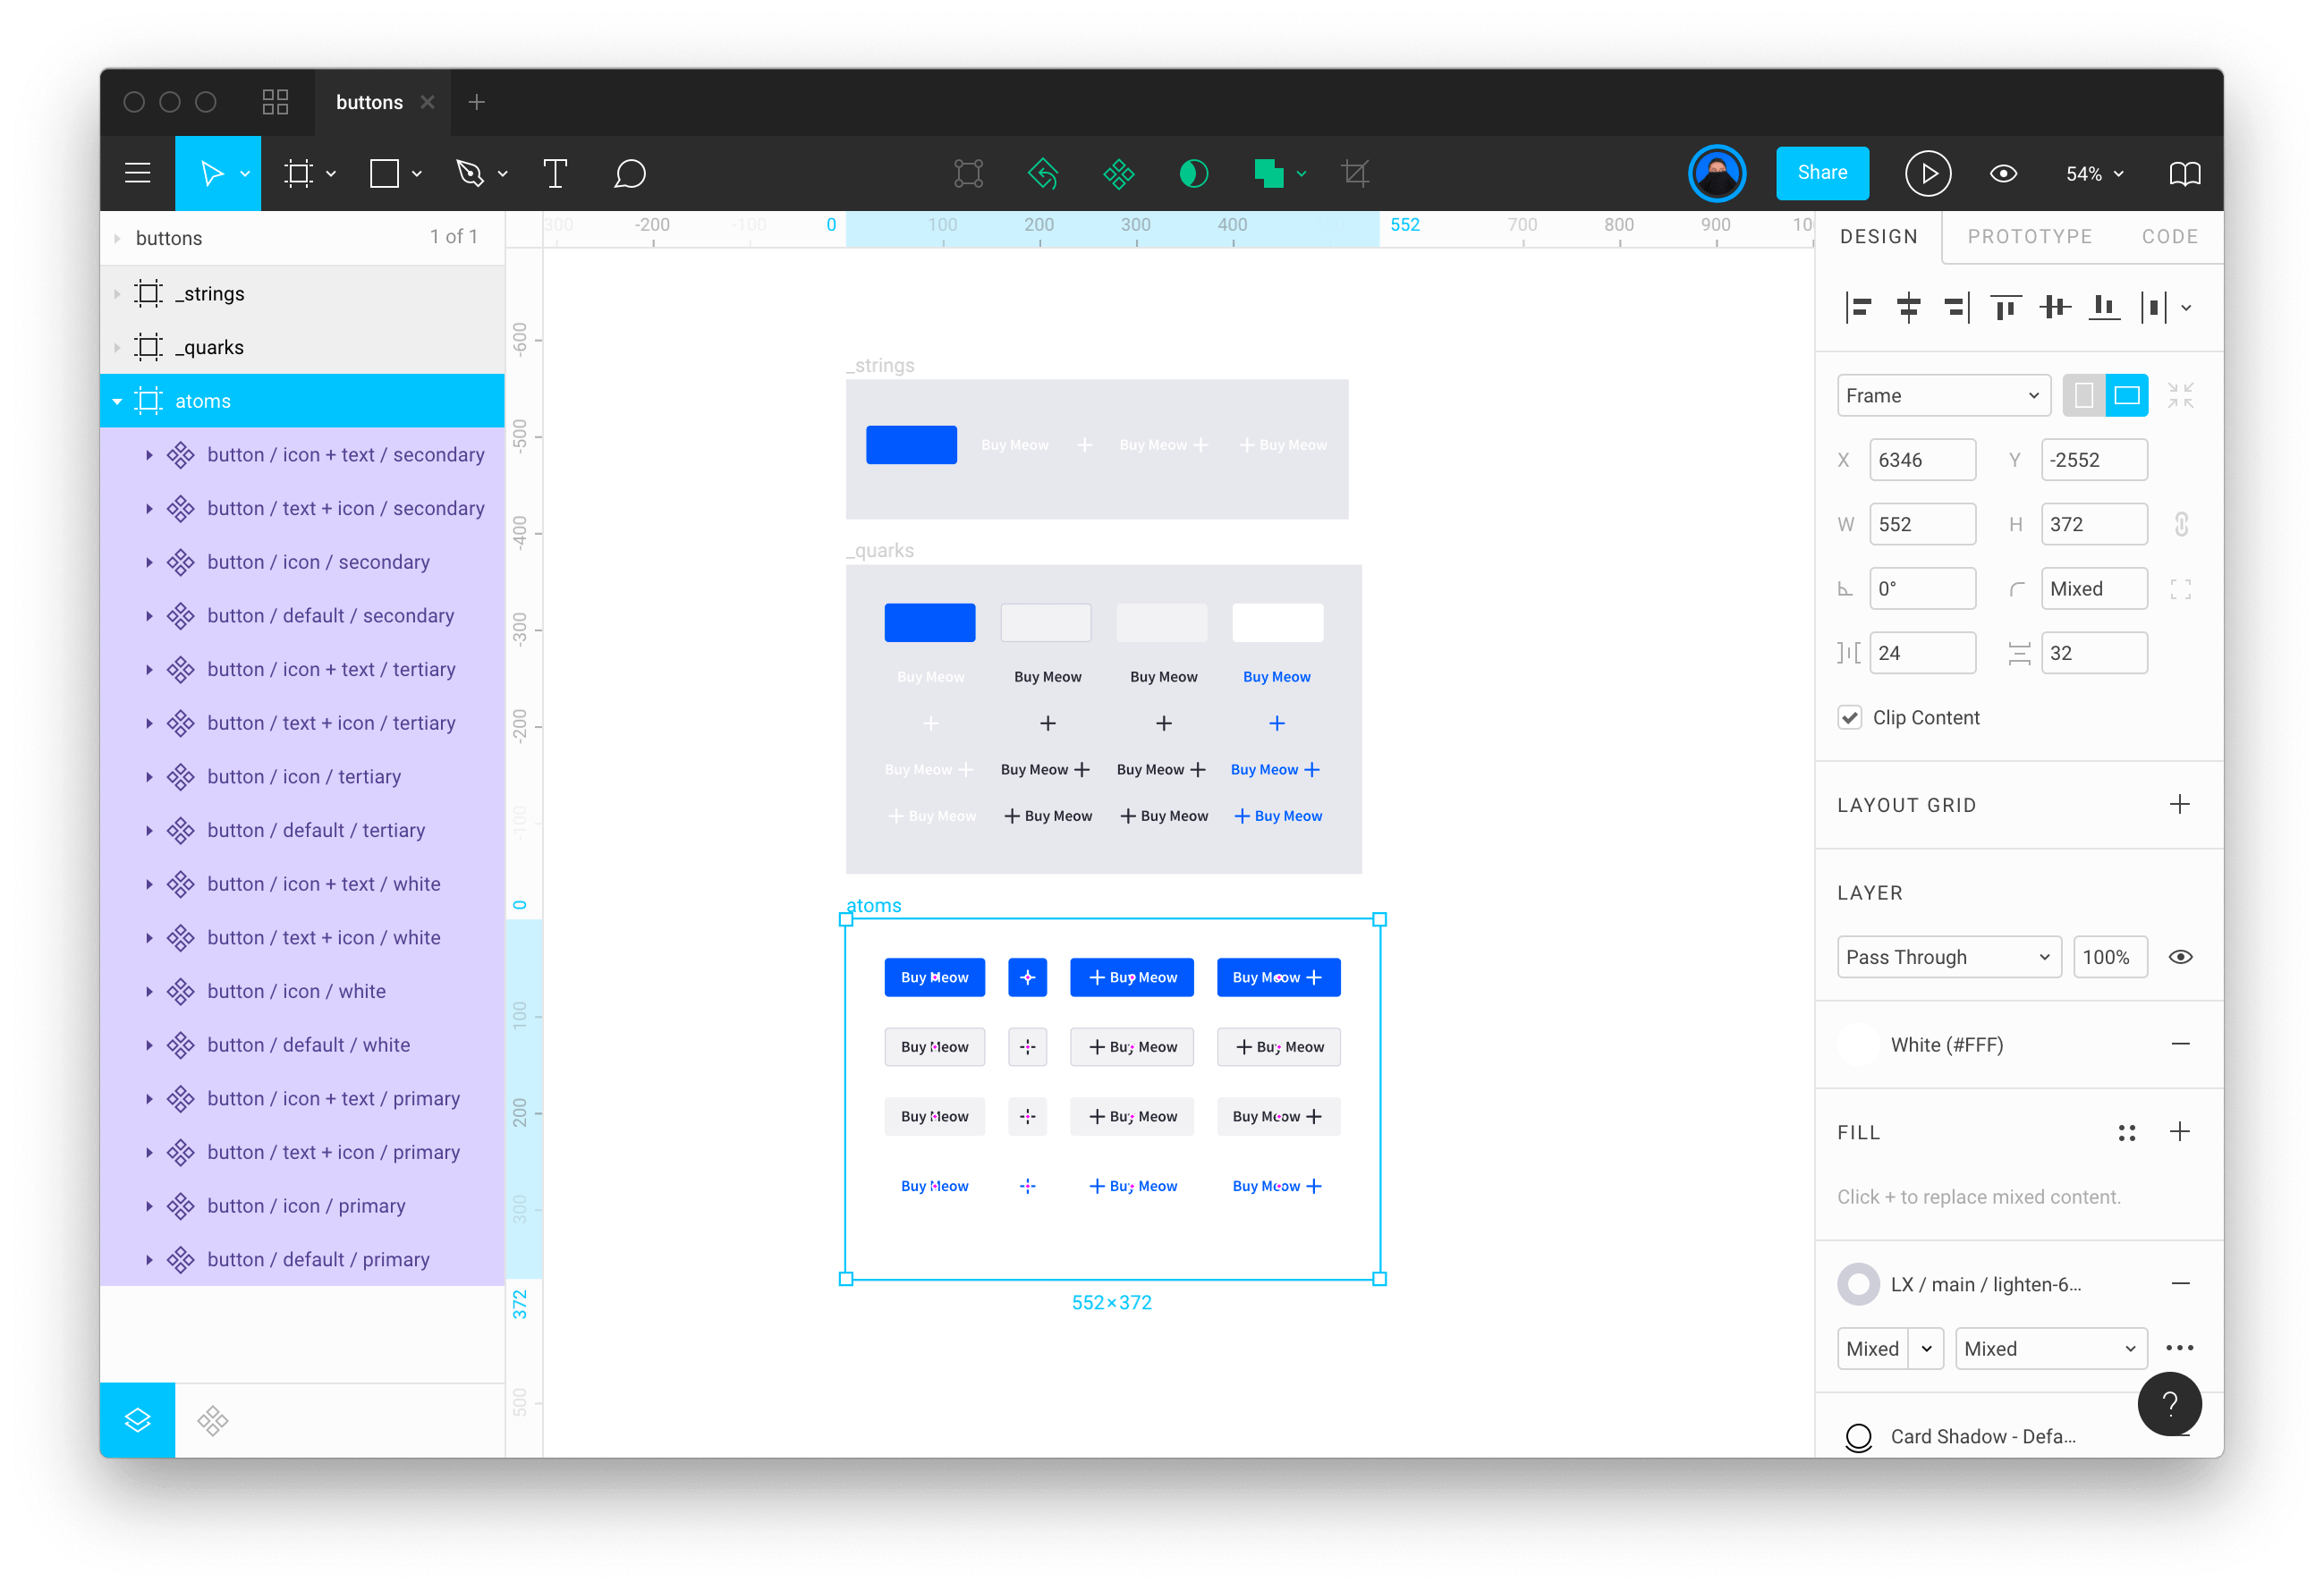
Task: Toggle layer visibility eye icon
Action: (2180, 957)
